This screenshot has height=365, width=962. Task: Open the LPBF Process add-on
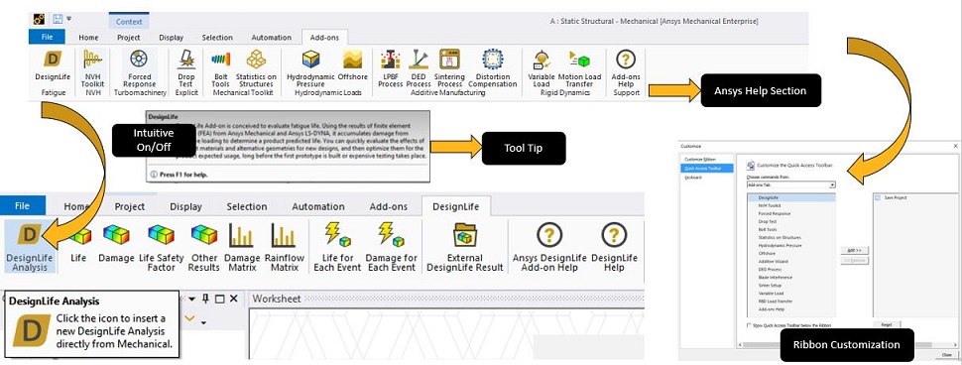(x=390, y=67)
